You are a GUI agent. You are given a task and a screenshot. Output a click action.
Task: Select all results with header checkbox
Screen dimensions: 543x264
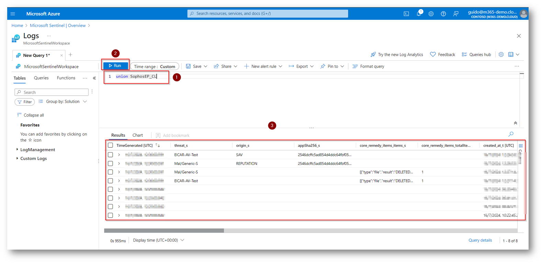pos(110,145)
